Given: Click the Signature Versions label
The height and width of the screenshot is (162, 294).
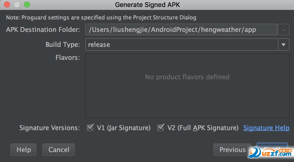Looking at the screenshot, I should (49, 128).
